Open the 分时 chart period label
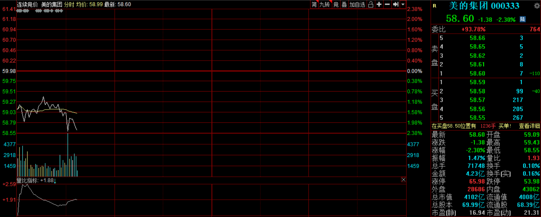The image size is (541, 217). click(69, 5)
